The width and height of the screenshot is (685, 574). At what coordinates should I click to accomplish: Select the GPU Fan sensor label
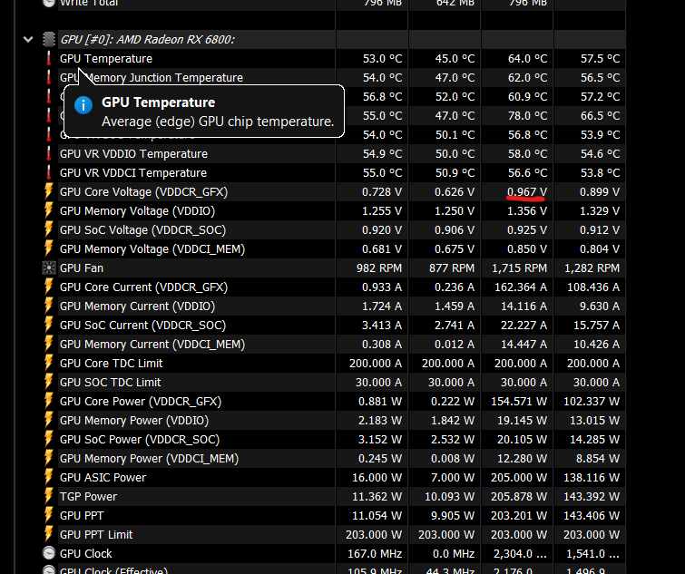pos(82,268)
